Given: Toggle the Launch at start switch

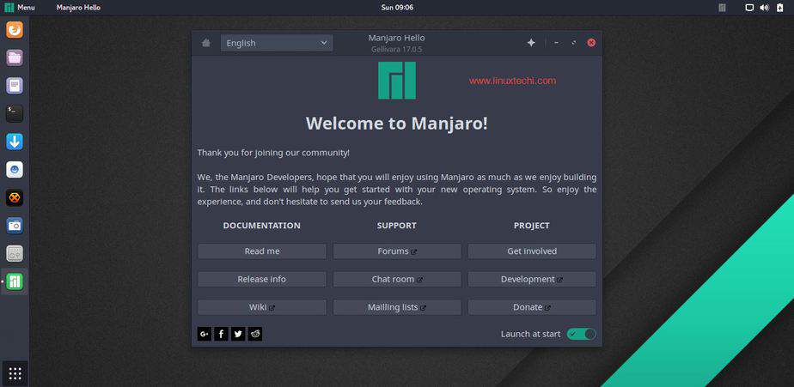Looking at the screenshot, I should (x=581, y=334).
